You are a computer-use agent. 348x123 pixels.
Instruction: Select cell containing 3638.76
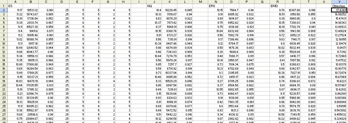point(293,110)
